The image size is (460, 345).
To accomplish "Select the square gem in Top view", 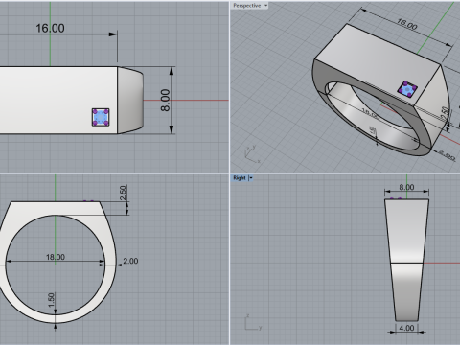I will point(101,117).
